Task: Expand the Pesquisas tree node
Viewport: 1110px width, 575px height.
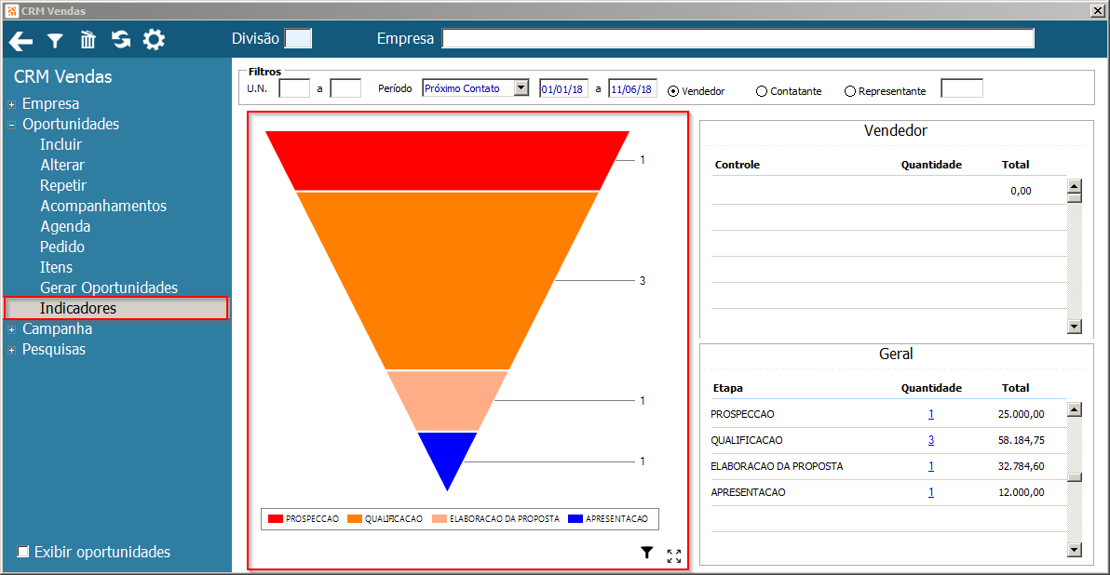Action: pyautogui.click(x=11, y=350)
